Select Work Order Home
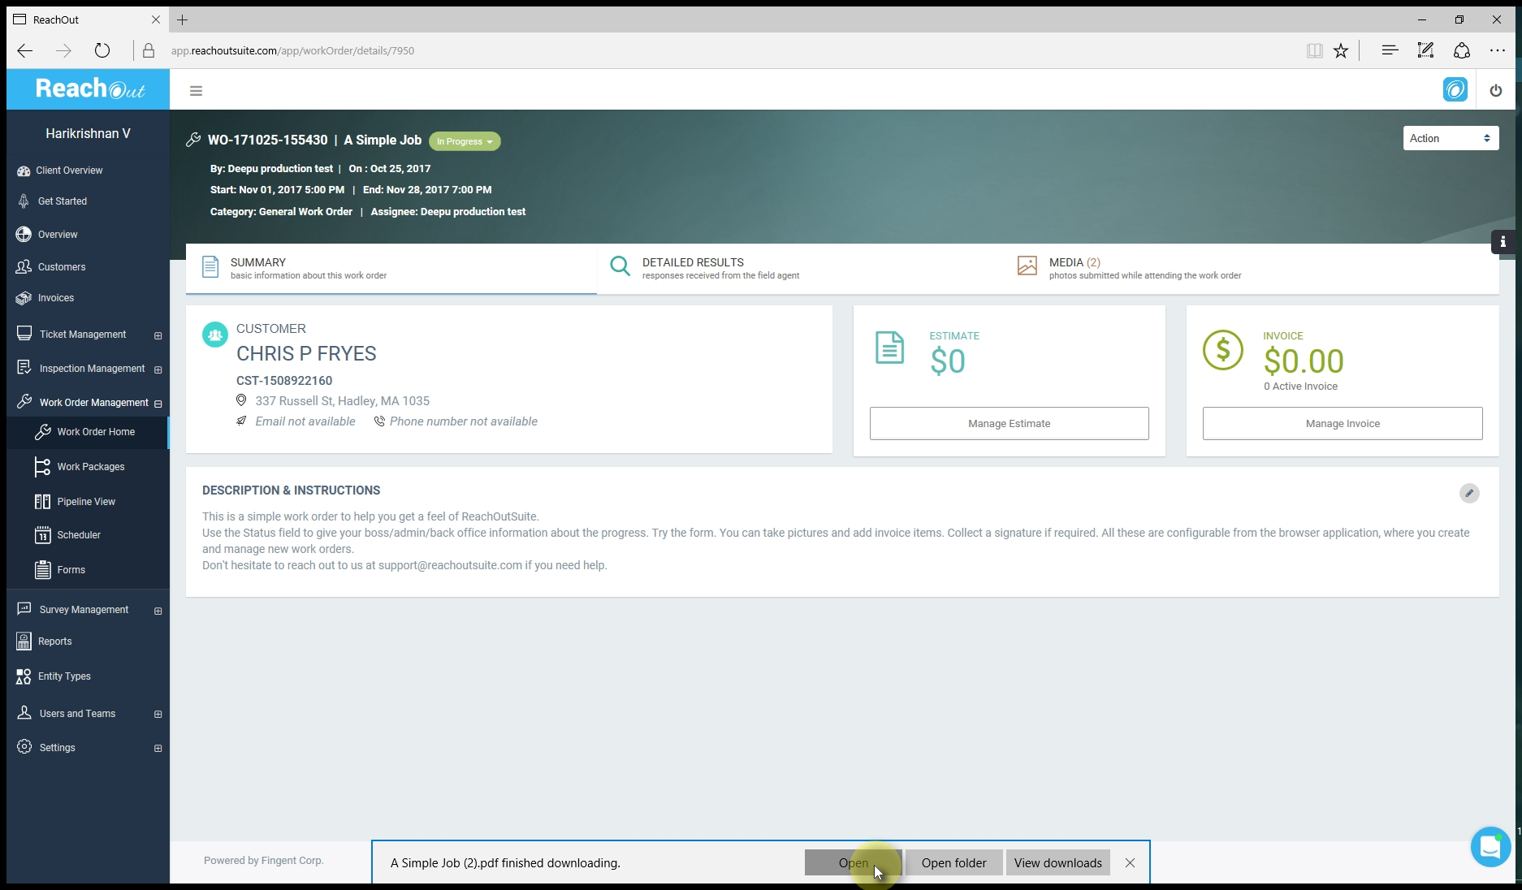 pyautogui.click(x=88, y=432)
